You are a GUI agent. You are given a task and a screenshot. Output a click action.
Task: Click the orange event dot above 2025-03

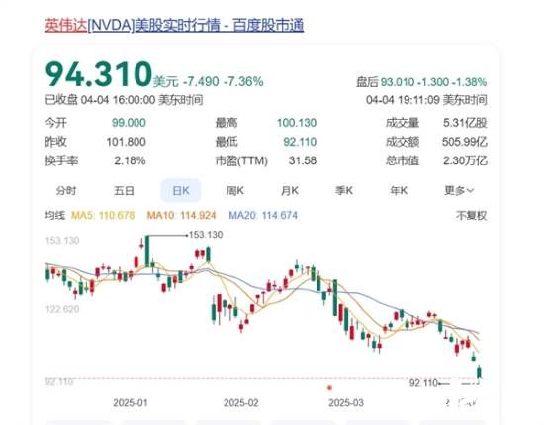[329, 388]
